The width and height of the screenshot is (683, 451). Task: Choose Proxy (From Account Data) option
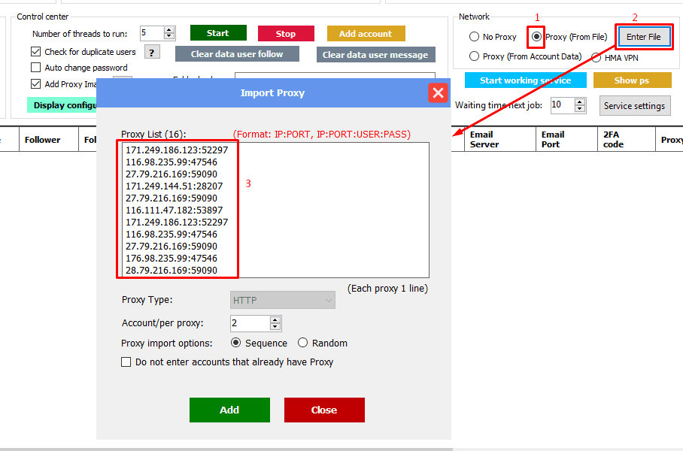pyautogui.click(x=474, y=56)
